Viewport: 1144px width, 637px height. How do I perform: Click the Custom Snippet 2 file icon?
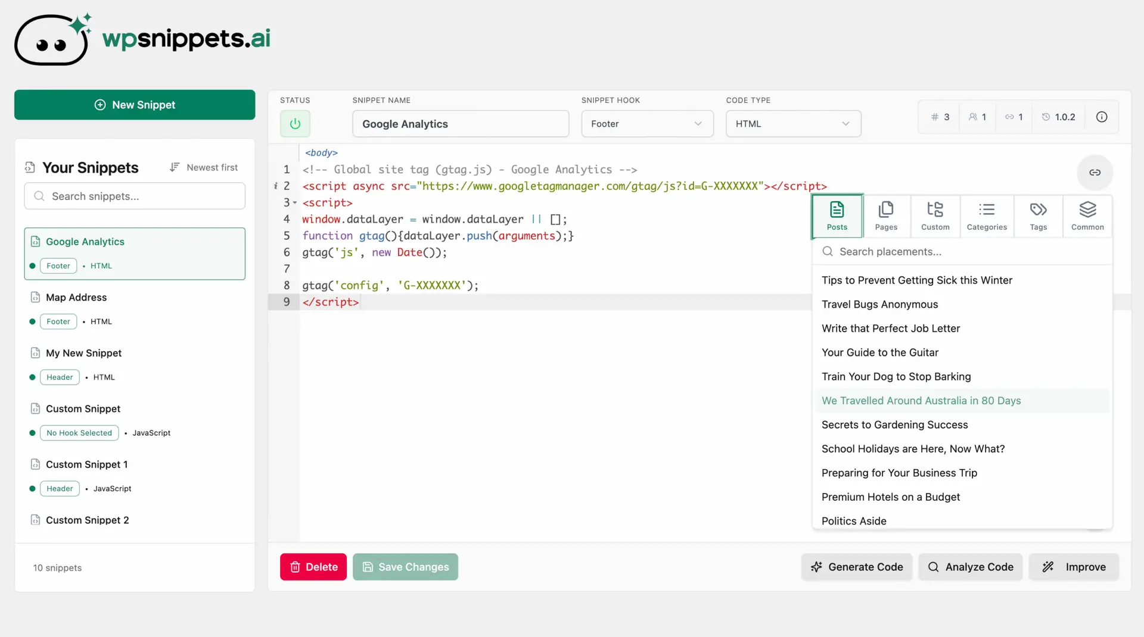click(x=35, y=520)
